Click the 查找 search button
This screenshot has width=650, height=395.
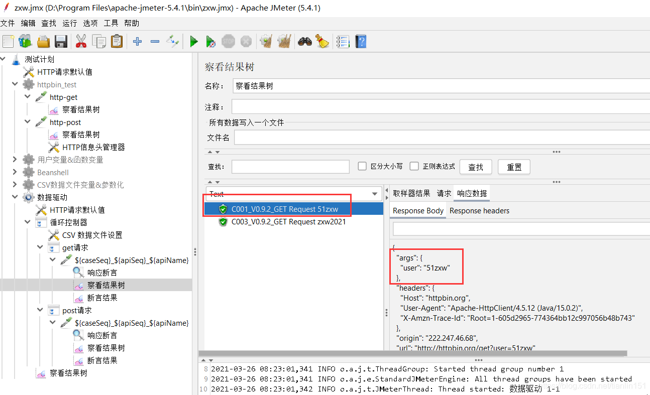(x=476, y=167)
